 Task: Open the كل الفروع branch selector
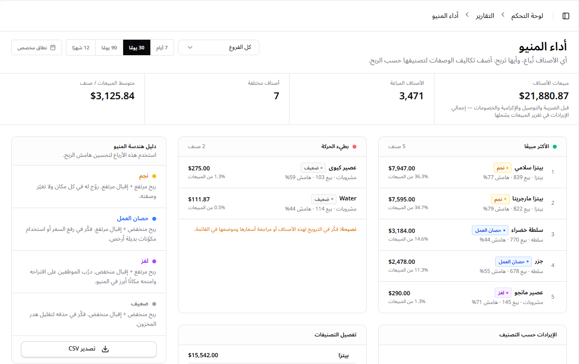tap(219, 47)
